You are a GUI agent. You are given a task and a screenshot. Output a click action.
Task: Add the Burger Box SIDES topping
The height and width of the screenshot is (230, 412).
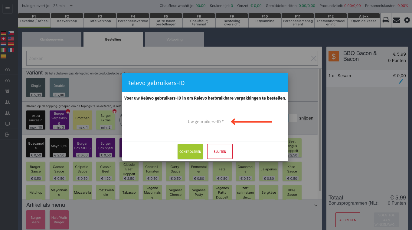(82, 148)
